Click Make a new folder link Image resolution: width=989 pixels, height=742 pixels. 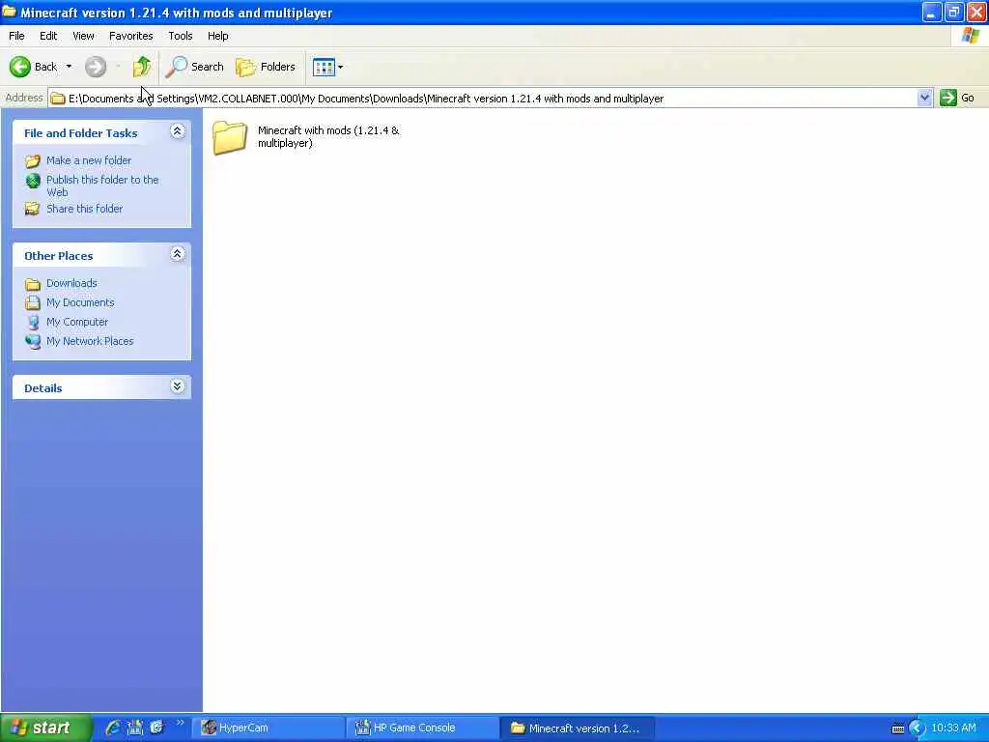tap(89, 161)
